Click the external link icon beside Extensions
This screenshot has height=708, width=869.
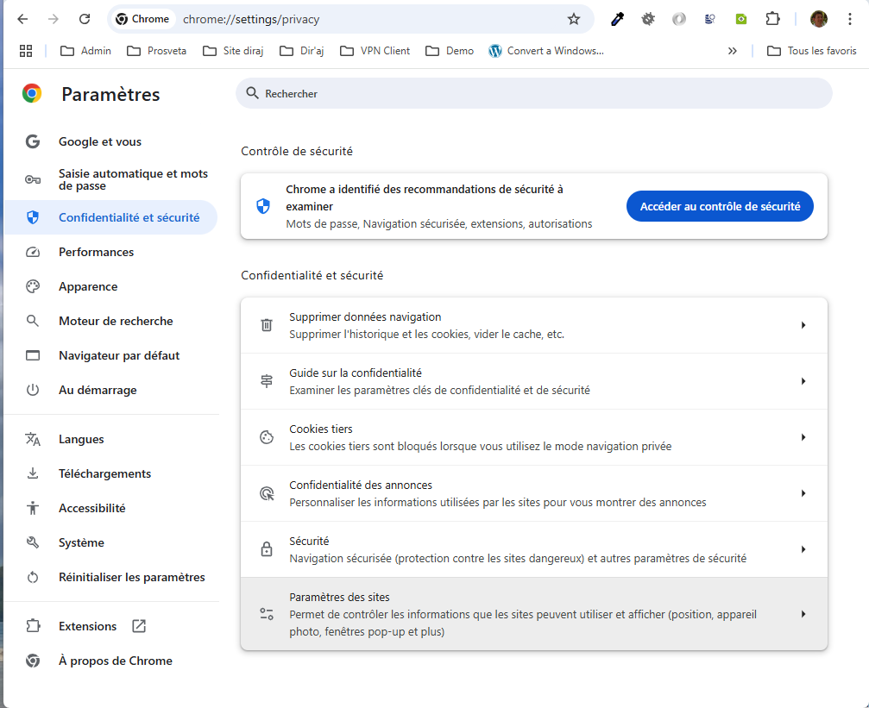coord(139,626)
